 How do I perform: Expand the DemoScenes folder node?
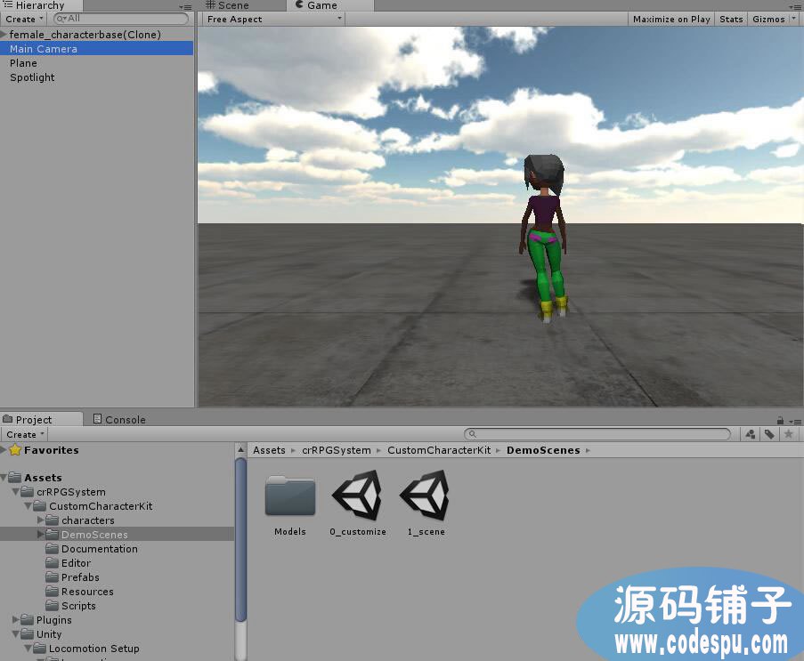[41, 535]
